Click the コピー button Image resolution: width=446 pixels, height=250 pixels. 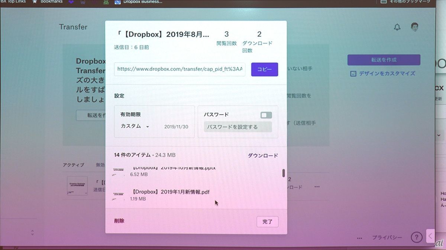tap(265, 69)
